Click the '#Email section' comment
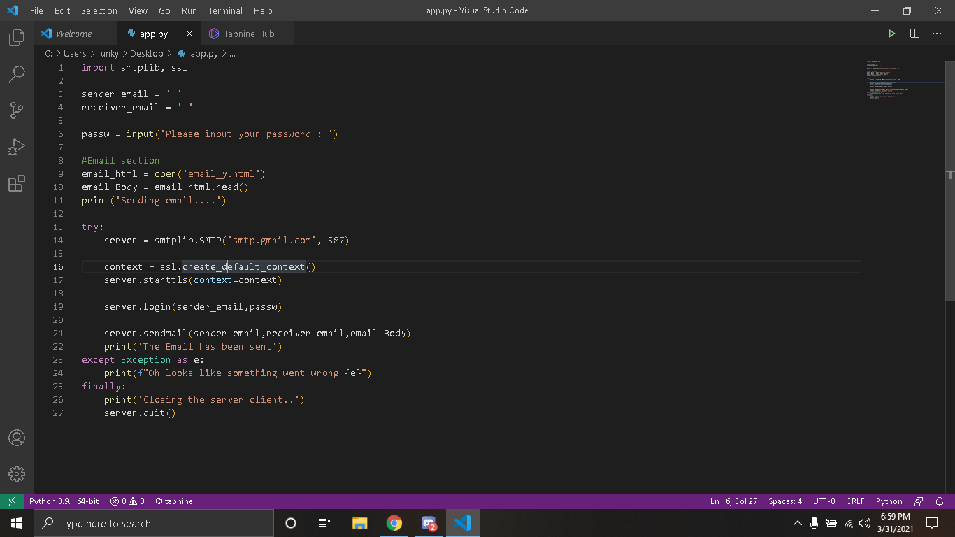955x537 pixels. pyautogui.click(x=120, y=161)
